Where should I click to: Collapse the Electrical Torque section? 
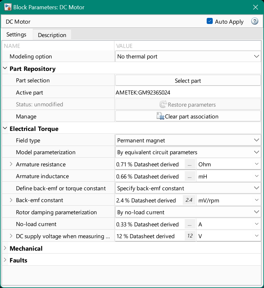5,129
